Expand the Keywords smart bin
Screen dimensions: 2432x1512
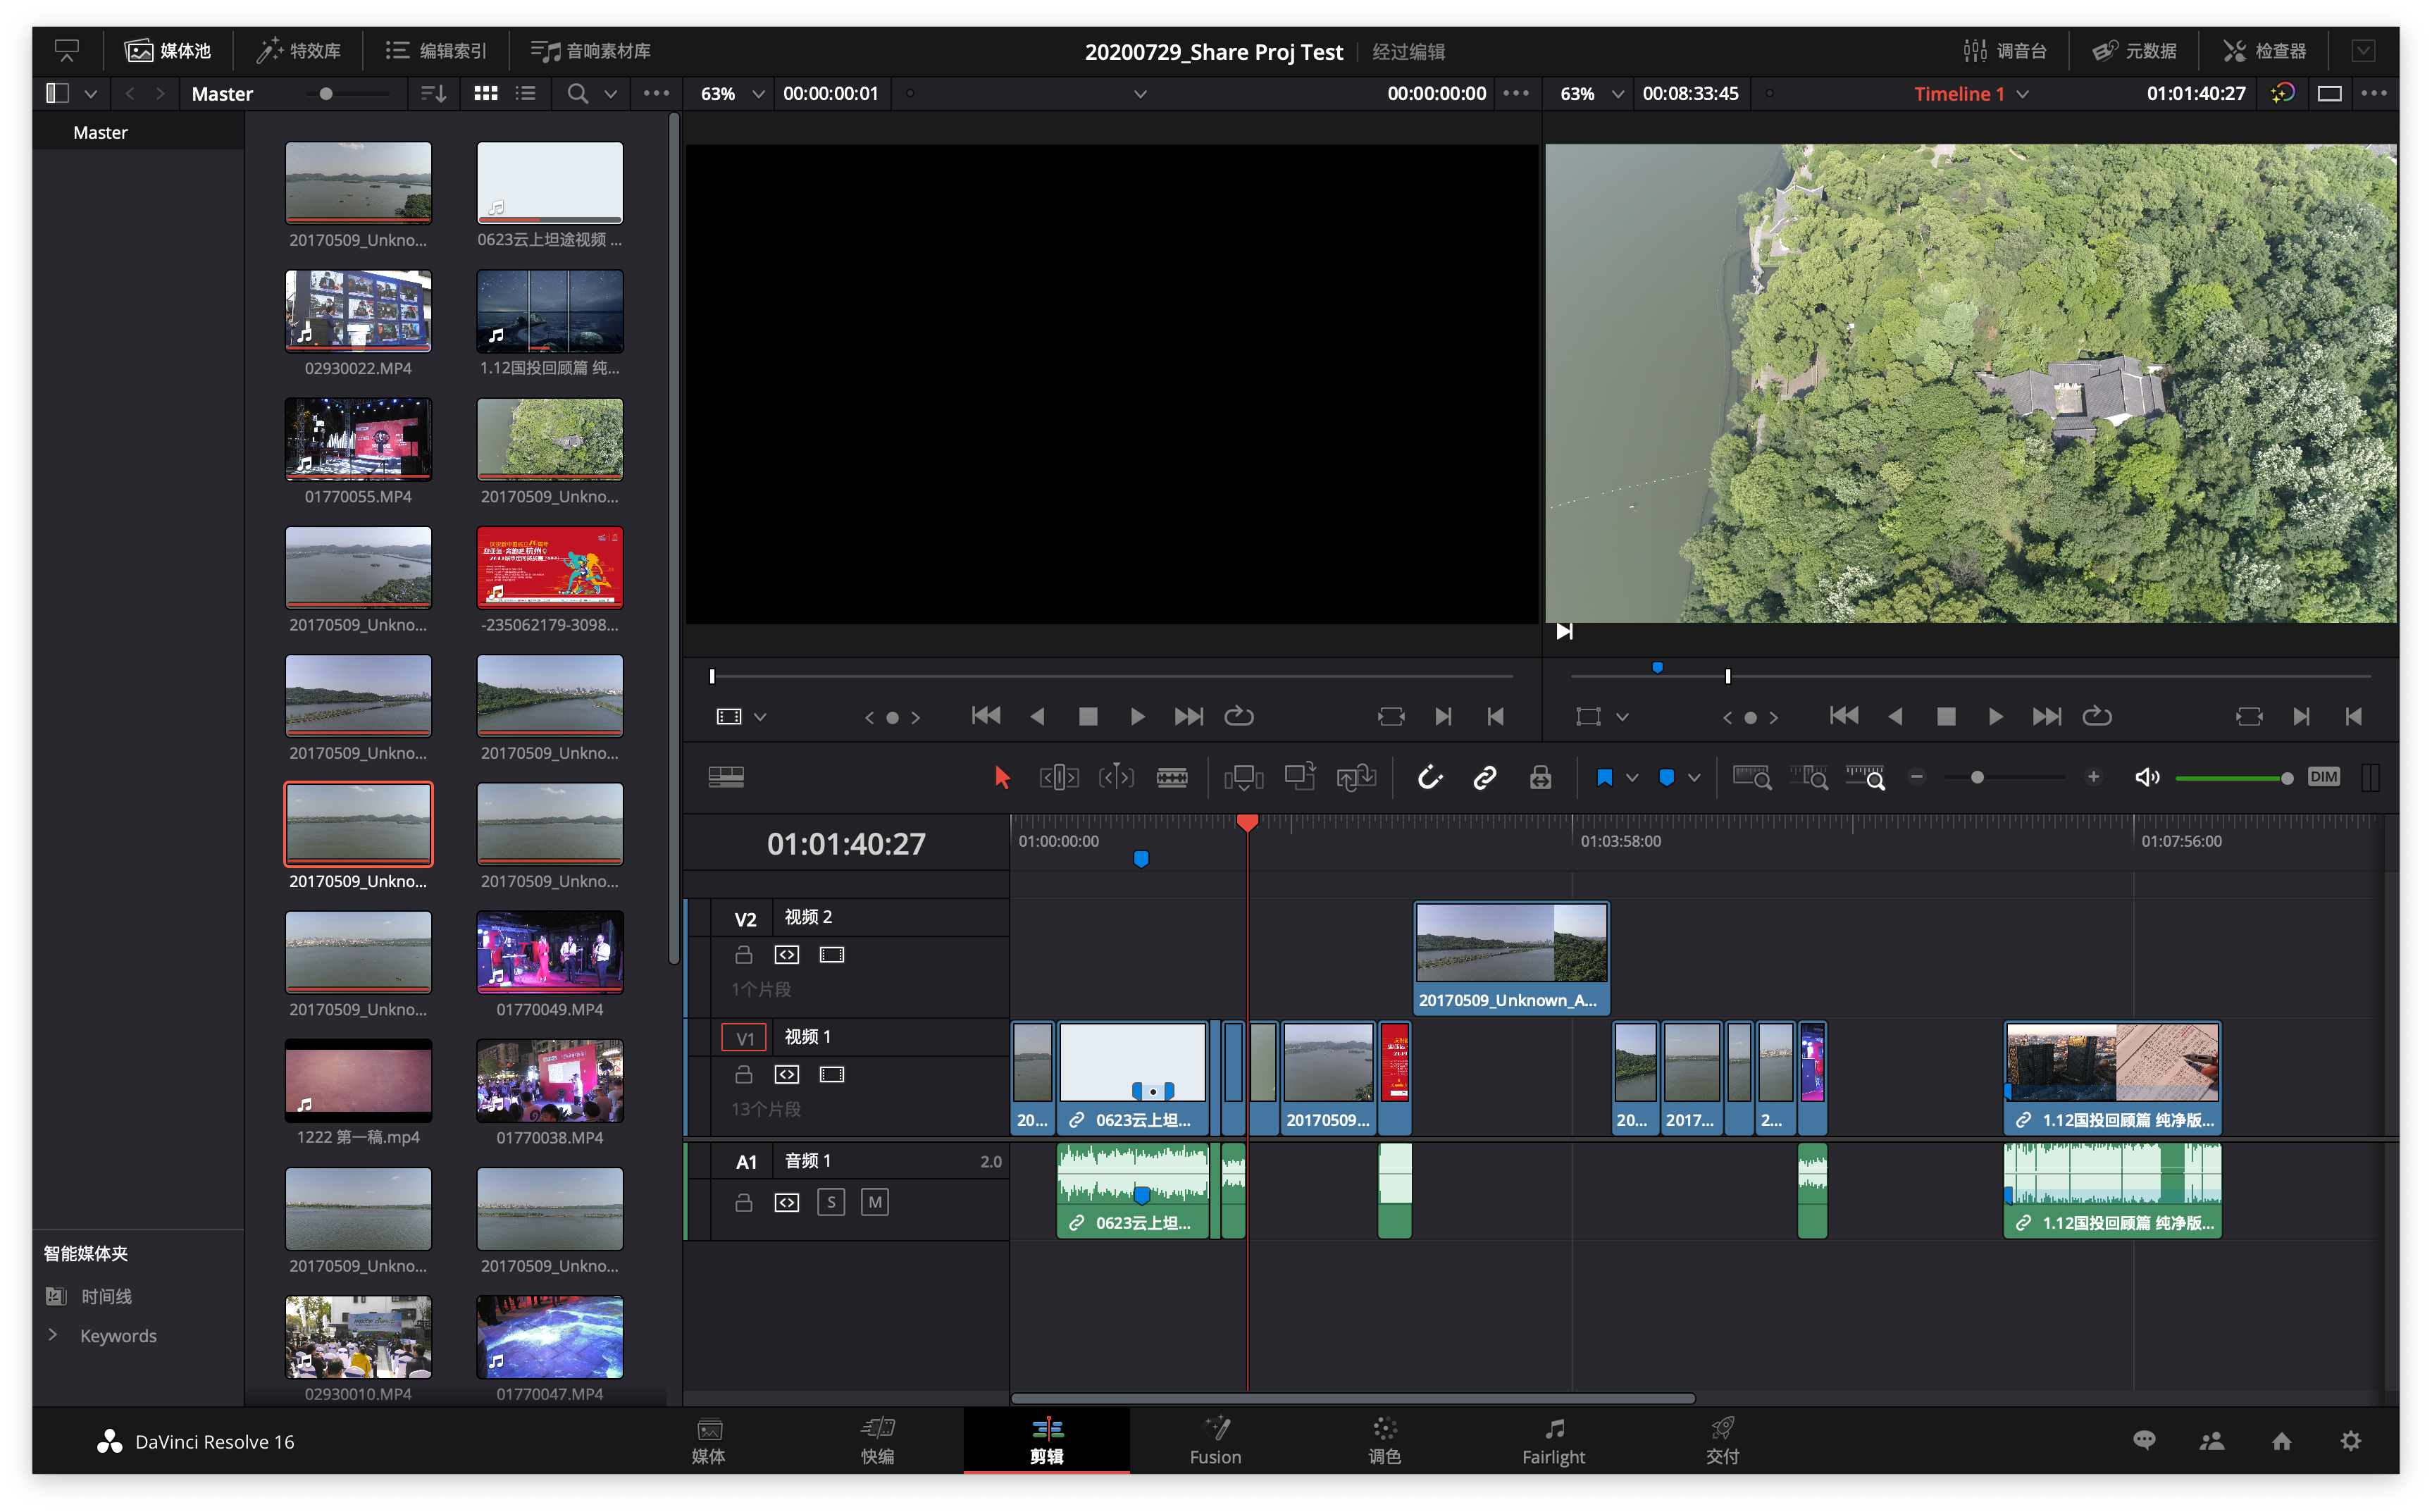click(53, 1335)
